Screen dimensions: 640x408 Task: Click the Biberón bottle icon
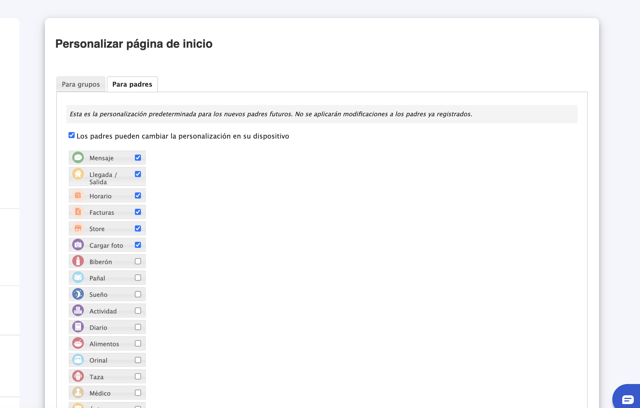[78, 261]
